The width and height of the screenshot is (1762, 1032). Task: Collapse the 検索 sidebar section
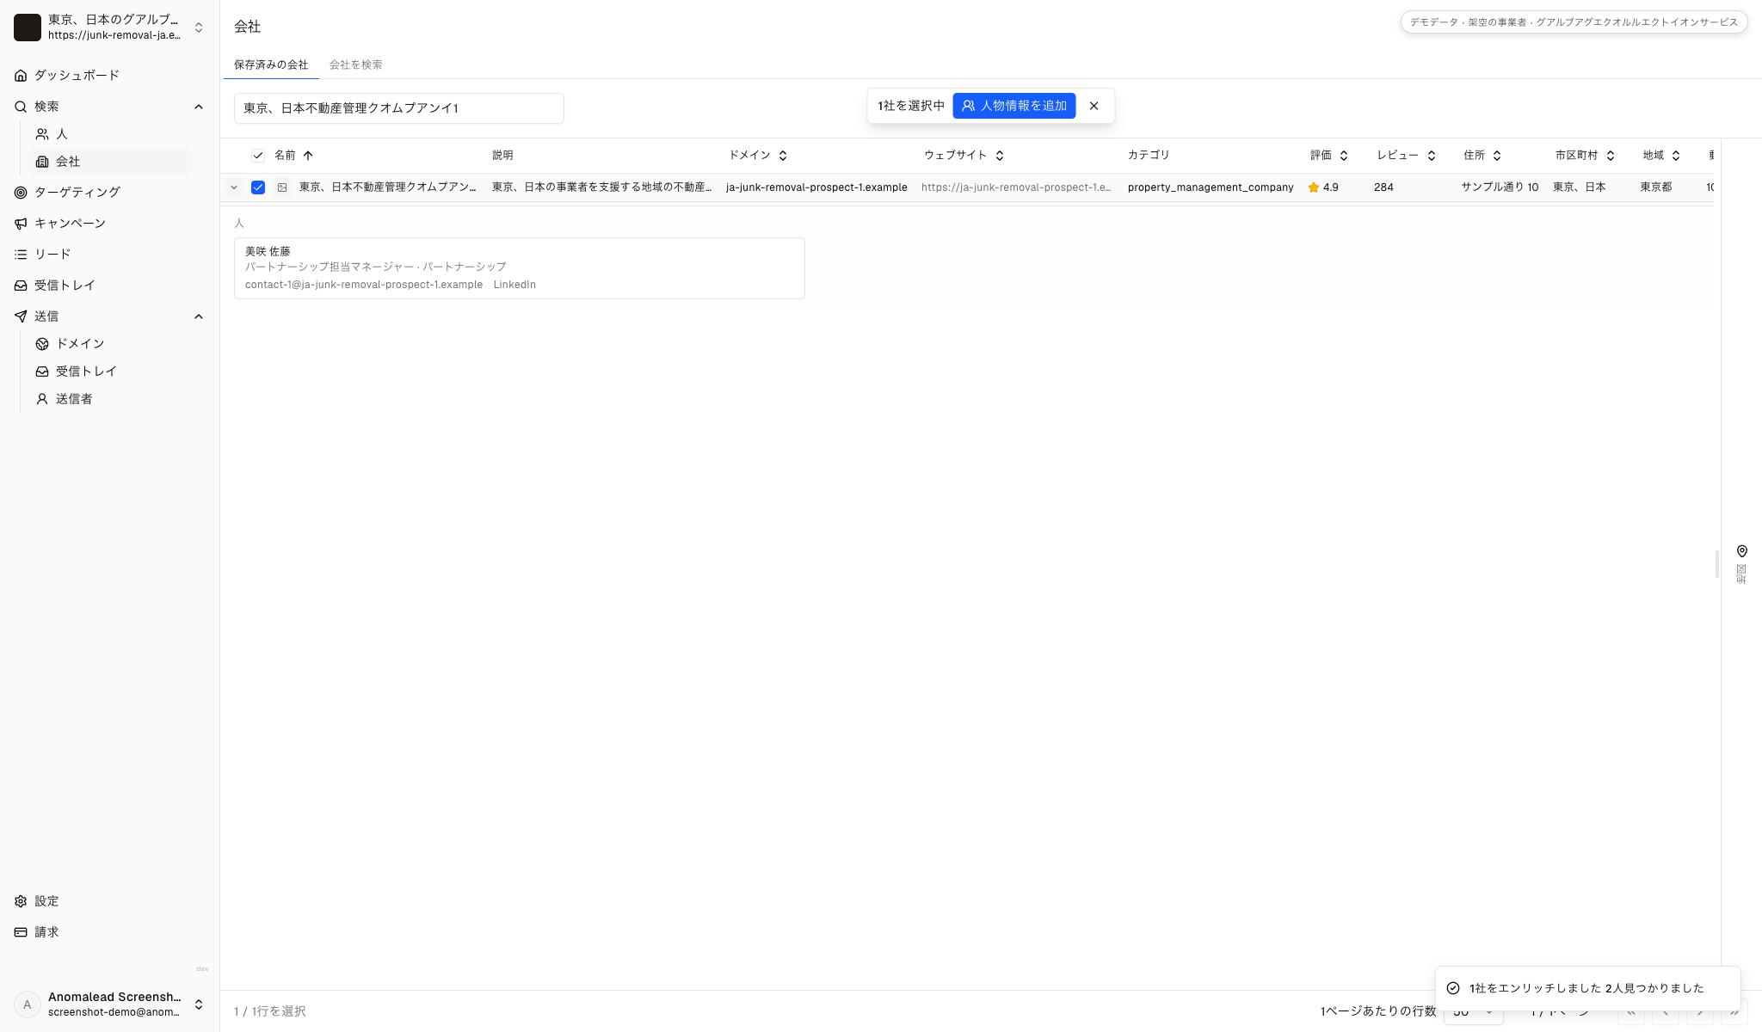(x=199, y=107)
